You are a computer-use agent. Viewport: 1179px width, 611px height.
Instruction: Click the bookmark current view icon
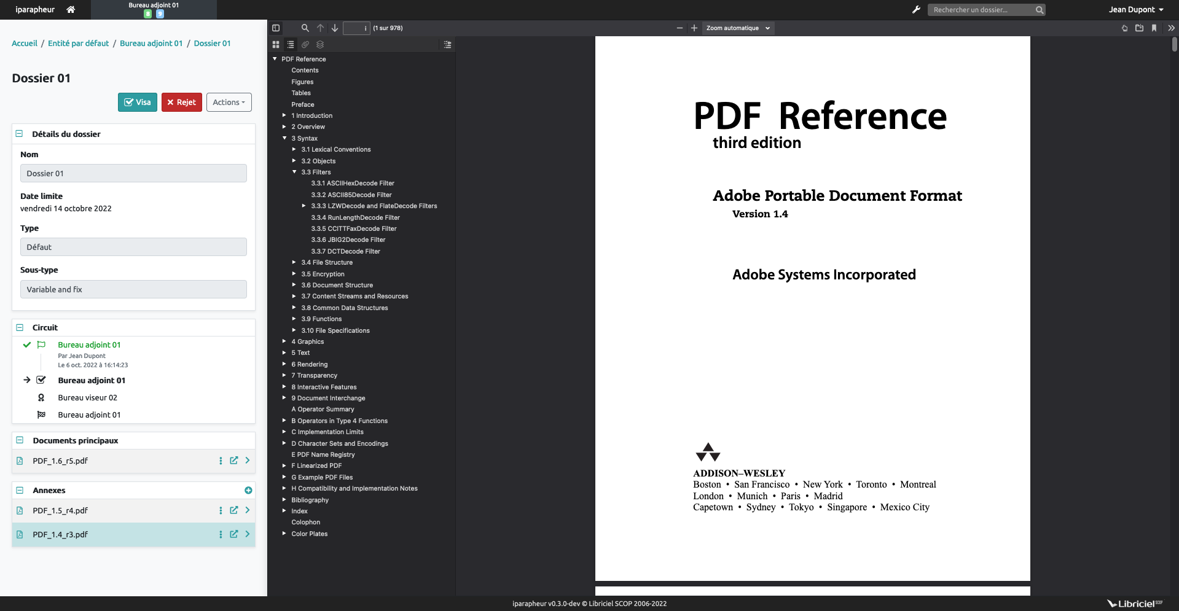(1154, 28)
